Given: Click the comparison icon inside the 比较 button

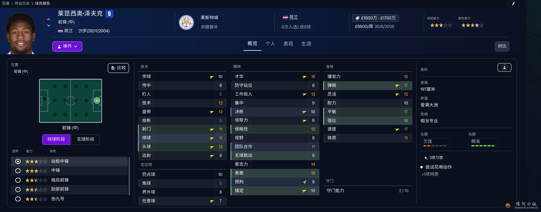Looking at the screenshot, I should pyautogui.click(x=113, y=68).
